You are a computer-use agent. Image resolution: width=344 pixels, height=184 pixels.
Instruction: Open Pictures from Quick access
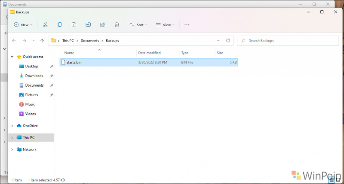pyautogui.click(x=31, y=95)
